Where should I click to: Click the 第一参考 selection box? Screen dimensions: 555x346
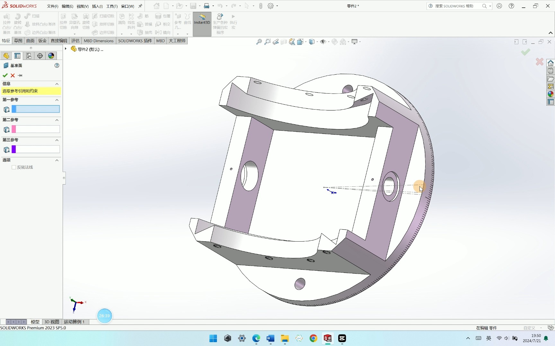(36, 109)
